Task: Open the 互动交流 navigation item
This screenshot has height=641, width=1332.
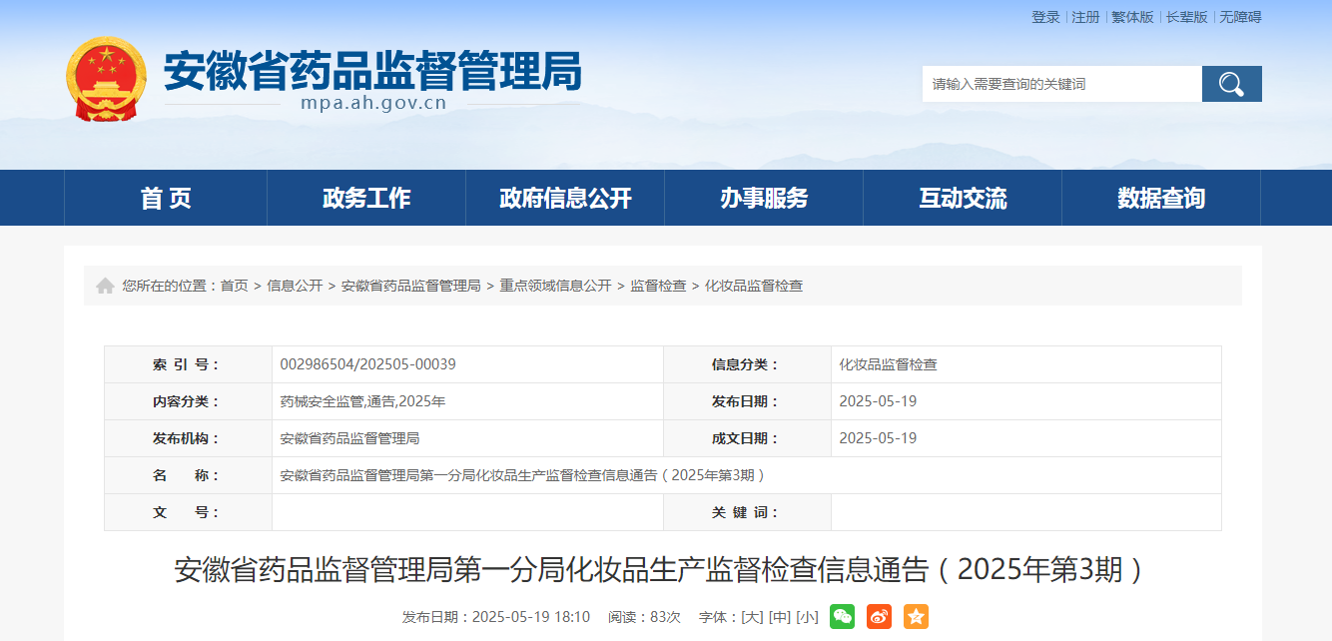Action: pos(963,198)
